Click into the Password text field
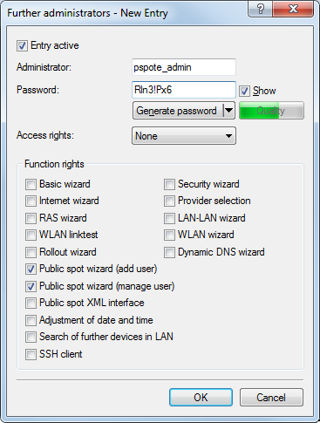Screen dimensions: 320x423 coord(184,90)
